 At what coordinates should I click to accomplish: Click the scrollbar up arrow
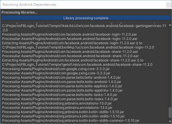click(170, 25)
